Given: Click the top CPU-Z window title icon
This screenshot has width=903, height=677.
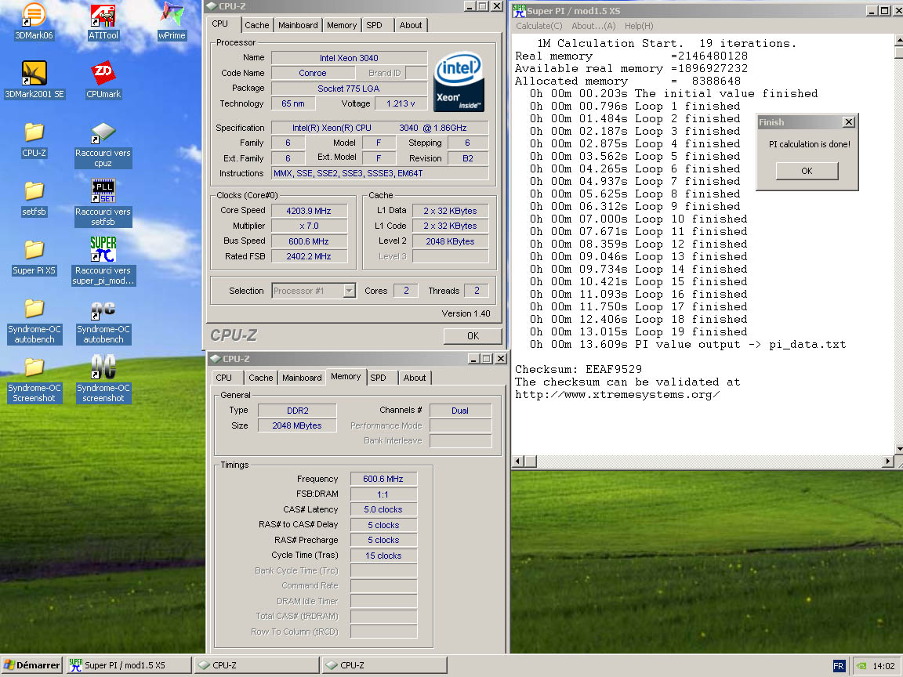Looking at the screenshot, I should (x=212, y=5).
